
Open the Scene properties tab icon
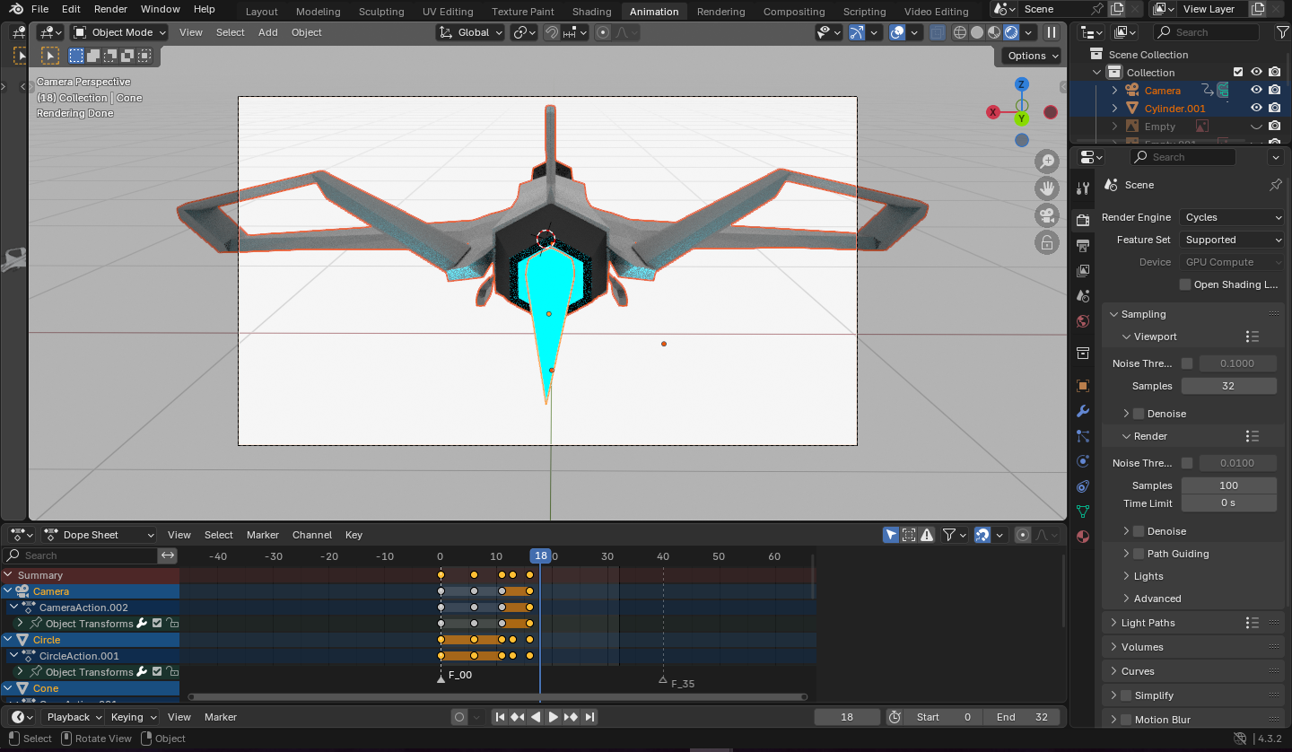pos(1083,296)
